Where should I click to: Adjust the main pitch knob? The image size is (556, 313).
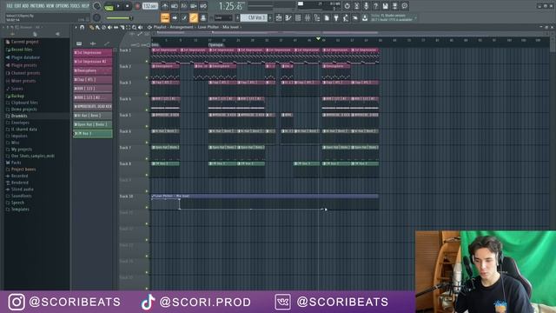[96, 17]
